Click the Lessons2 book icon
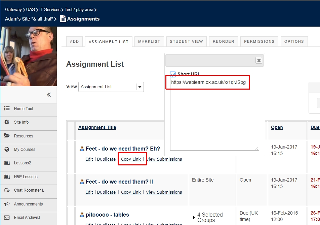This screenshot has height=225, width=320. coord(7,163)
